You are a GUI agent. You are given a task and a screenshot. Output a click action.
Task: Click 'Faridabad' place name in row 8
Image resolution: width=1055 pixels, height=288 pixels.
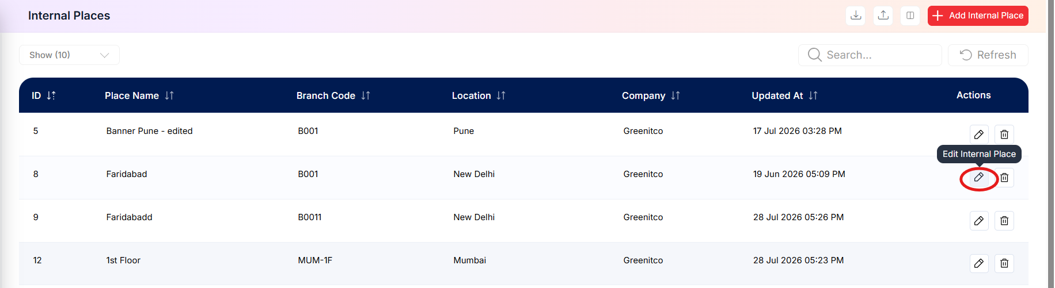click(x=127, y=174)
